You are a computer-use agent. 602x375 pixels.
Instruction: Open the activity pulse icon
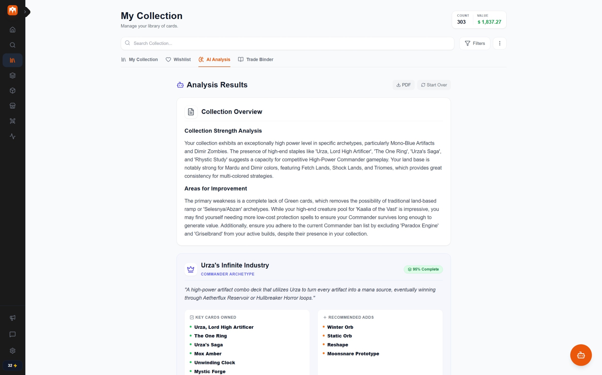[12, 136]
